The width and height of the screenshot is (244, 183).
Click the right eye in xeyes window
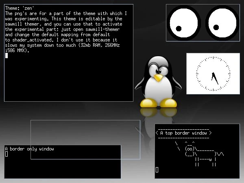pos(222,23)
